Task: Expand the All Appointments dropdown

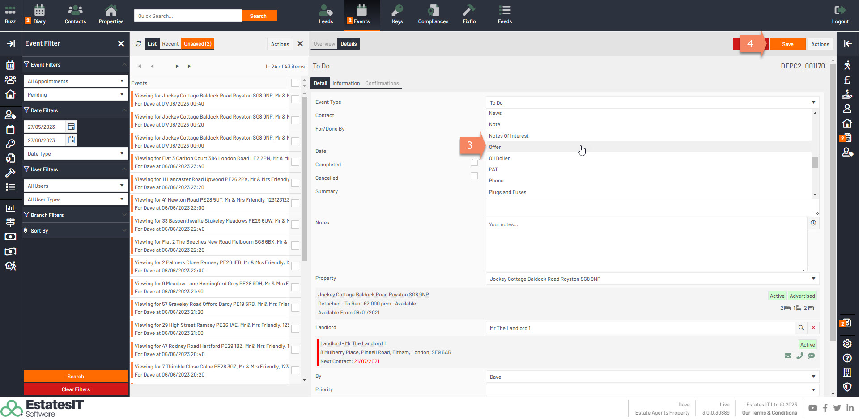Action: point(75,81)
